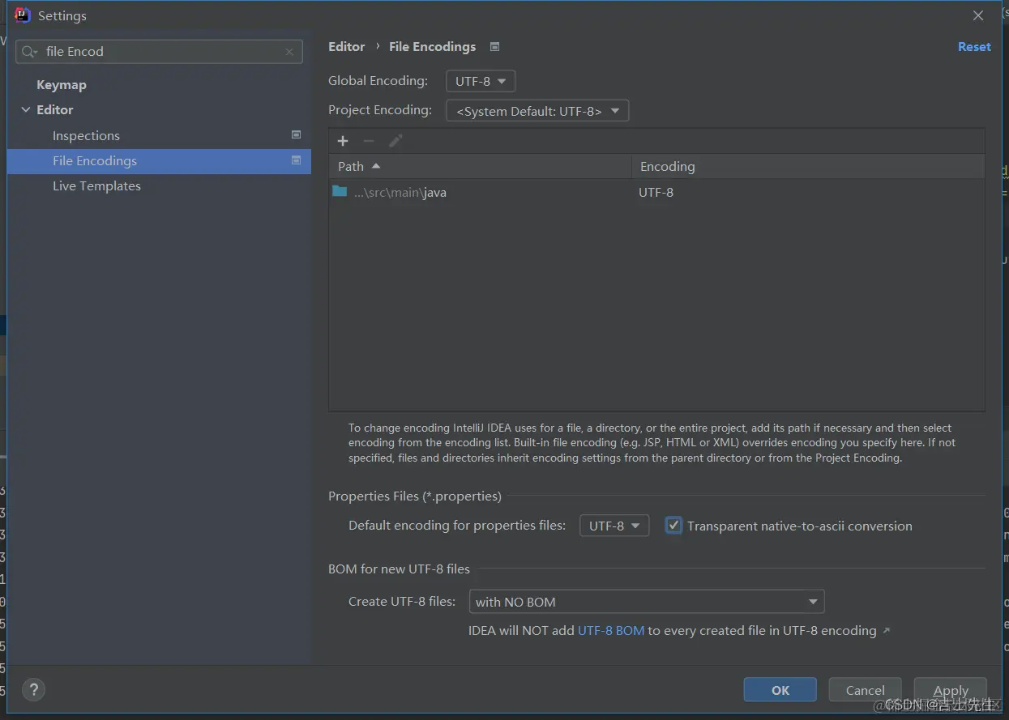Close the Settings dialog window
The width and height of the screenshot is (1009, 720).
[x=978, y=15]
